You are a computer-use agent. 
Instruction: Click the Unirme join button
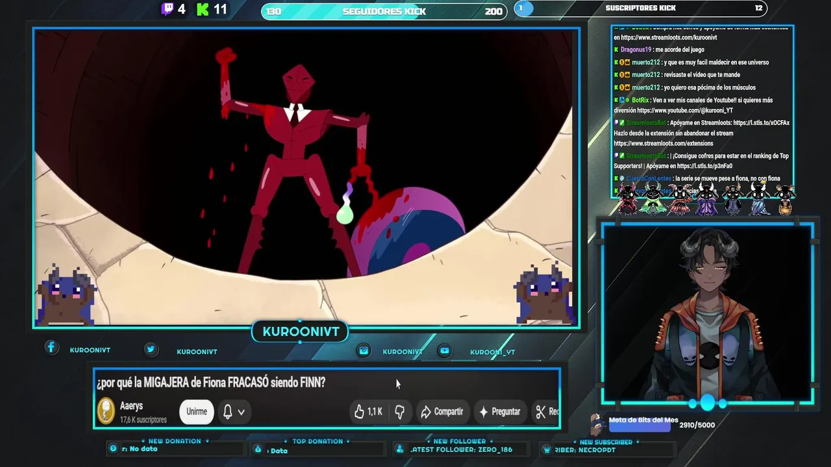(197, 411)
